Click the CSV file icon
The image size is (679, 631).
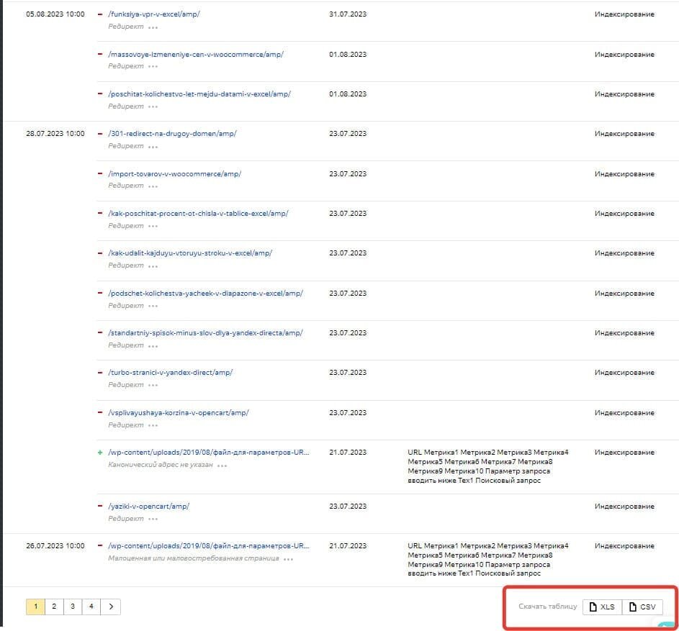pos(633,607)
